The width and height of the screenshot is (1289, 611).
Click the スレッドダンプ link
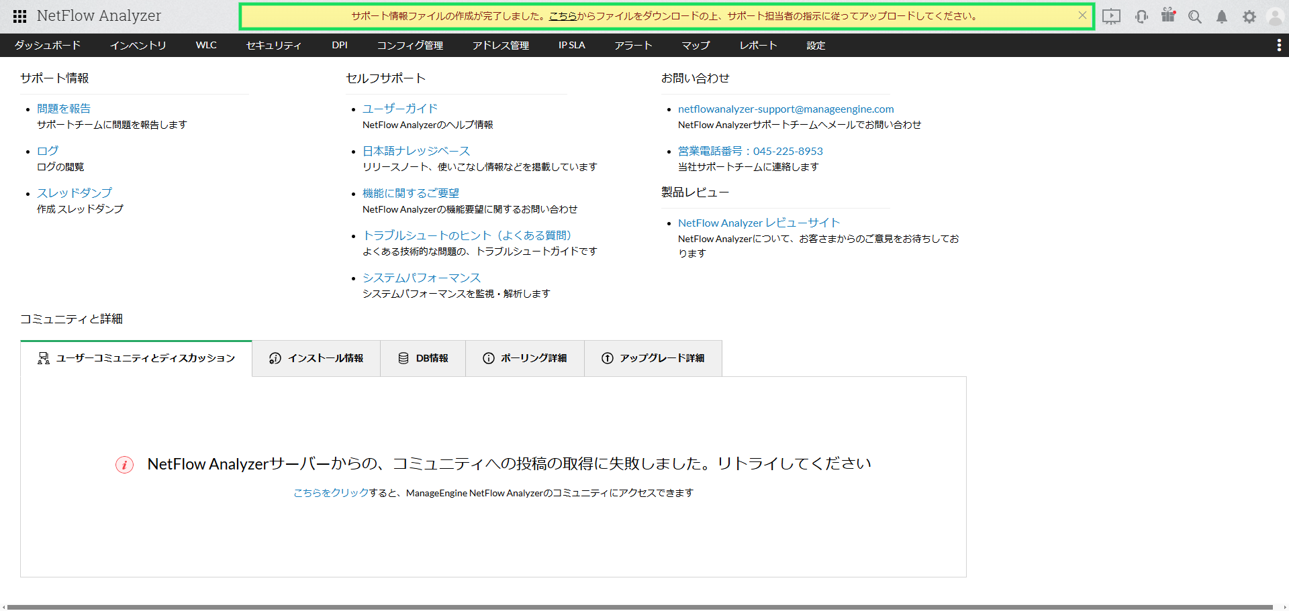(x=75, y=193)
